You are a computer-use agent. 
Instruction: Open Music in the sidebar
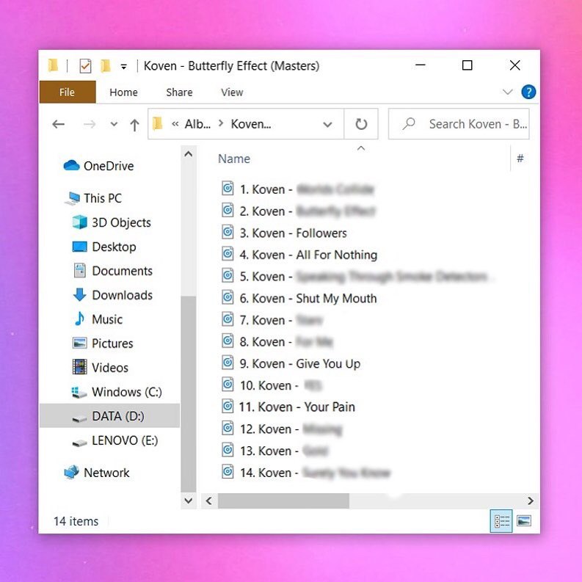tap(98, 319)
